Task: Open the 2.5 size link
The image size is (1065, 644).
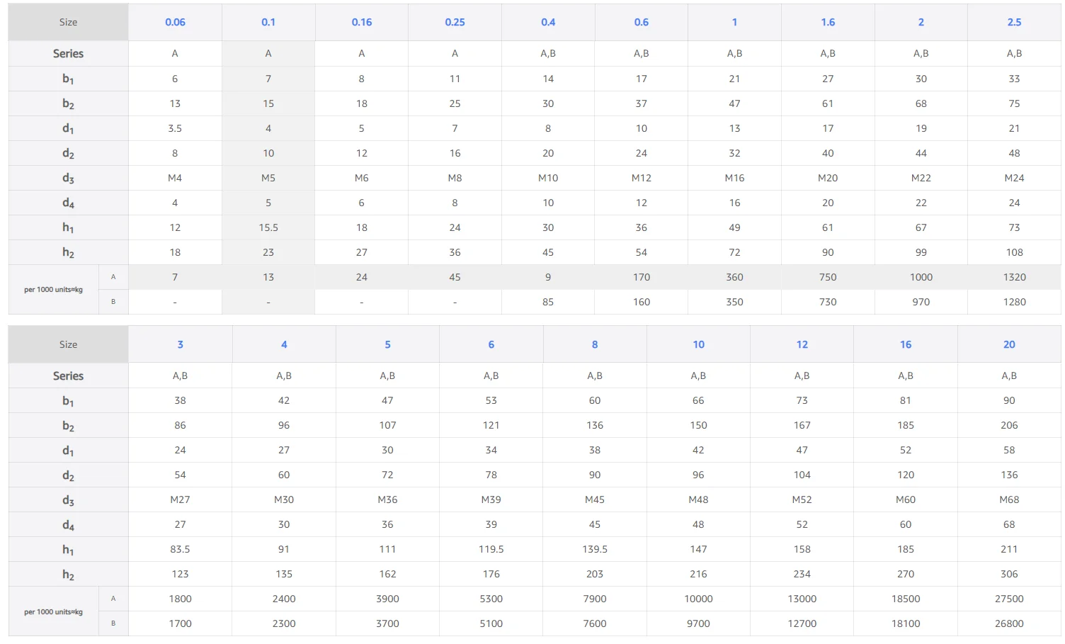Action: point(1014,22)
